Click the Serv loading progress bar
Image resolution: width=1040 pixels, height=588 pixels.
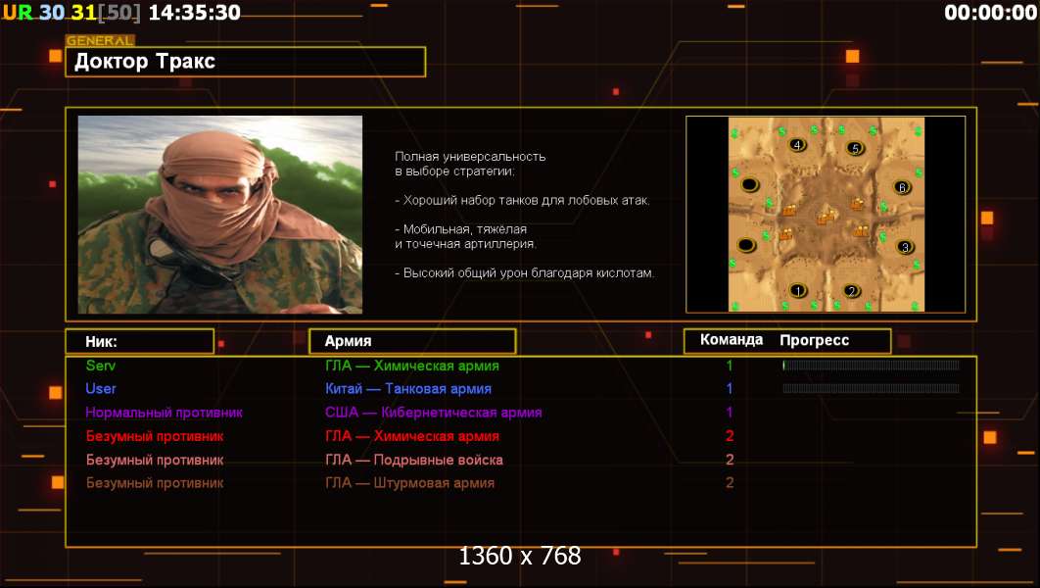click(871, 365)
